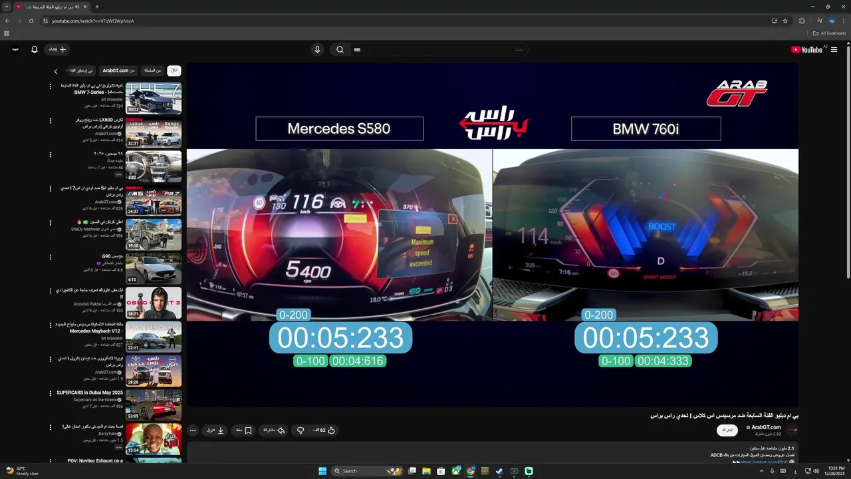The height and width of the screenshot is (479, 851).
Task: Open the Genesis G90 video thumbnail
Action: [x=154, y=268]
